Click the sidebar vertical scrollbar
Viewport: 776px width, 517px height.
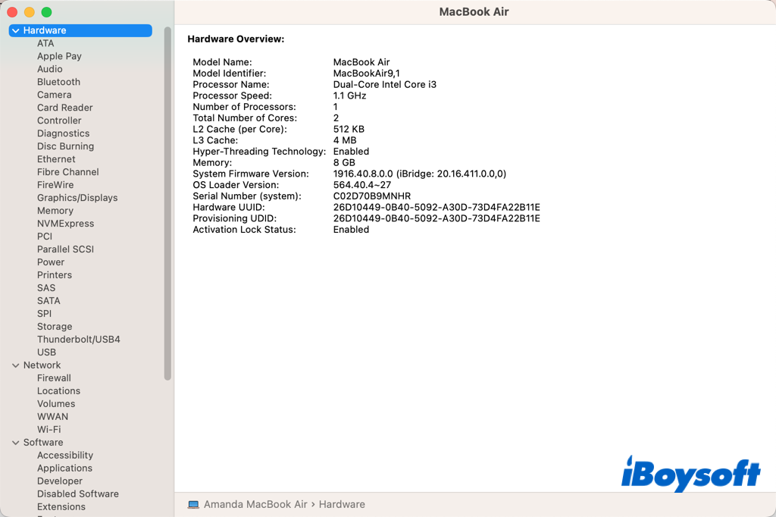(x=167, y=203)
